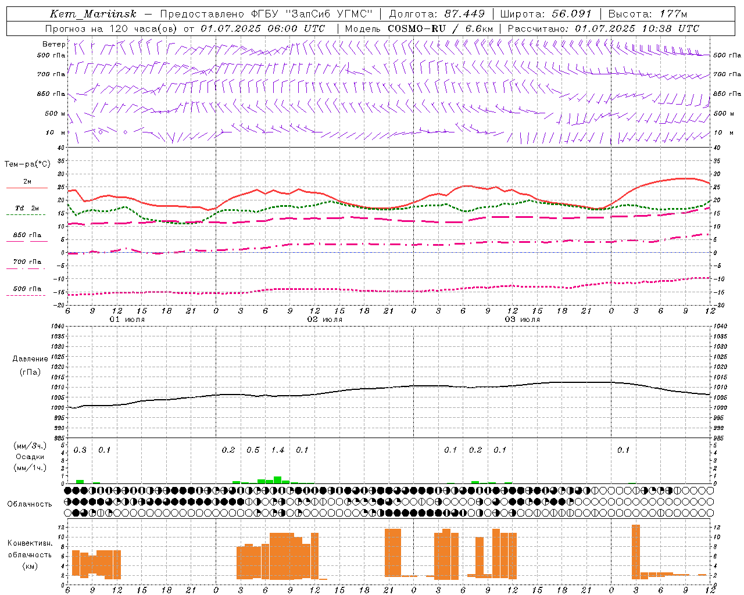Click the '700 гПа' temperature legend label

coord(27,261)
